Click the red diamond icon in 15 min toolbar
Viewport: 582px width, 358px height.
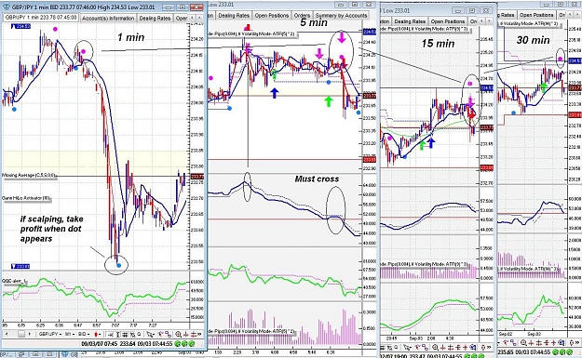tap(483, 347)
